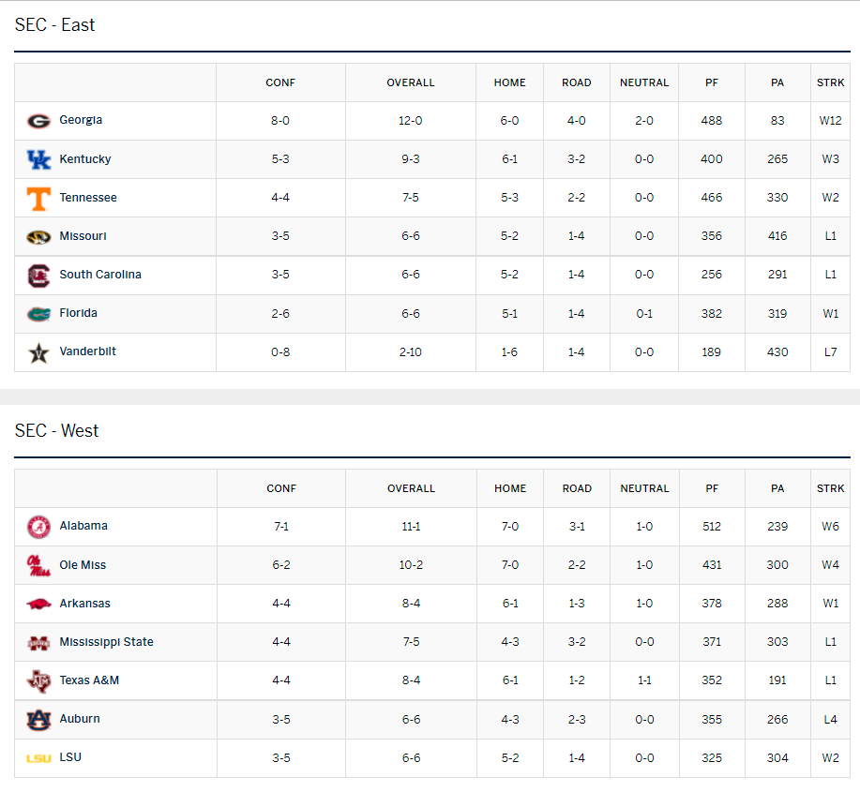This screenshot has width=860, height=792.
Task: Click the Missouri Tigers logo icon
Action: click(38, 237)
